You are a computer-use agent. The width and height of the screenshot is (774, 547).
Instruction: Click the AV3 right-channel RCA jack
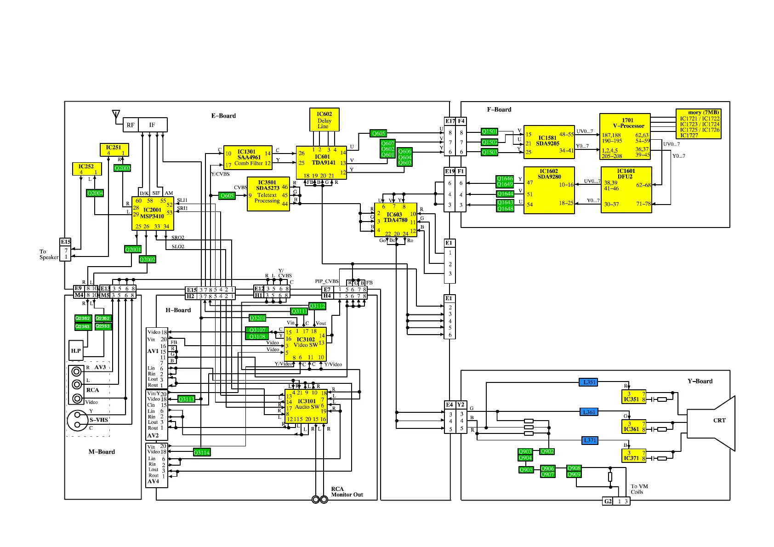point(77,371)
